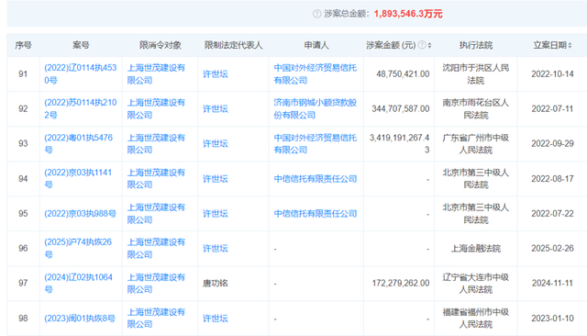Select court 沈阳市于洪区人民法院

pyautogui.click(x=475, y=73)
